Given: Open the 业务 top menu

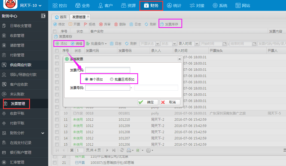Looking at the screenshot, I should 83,6.
